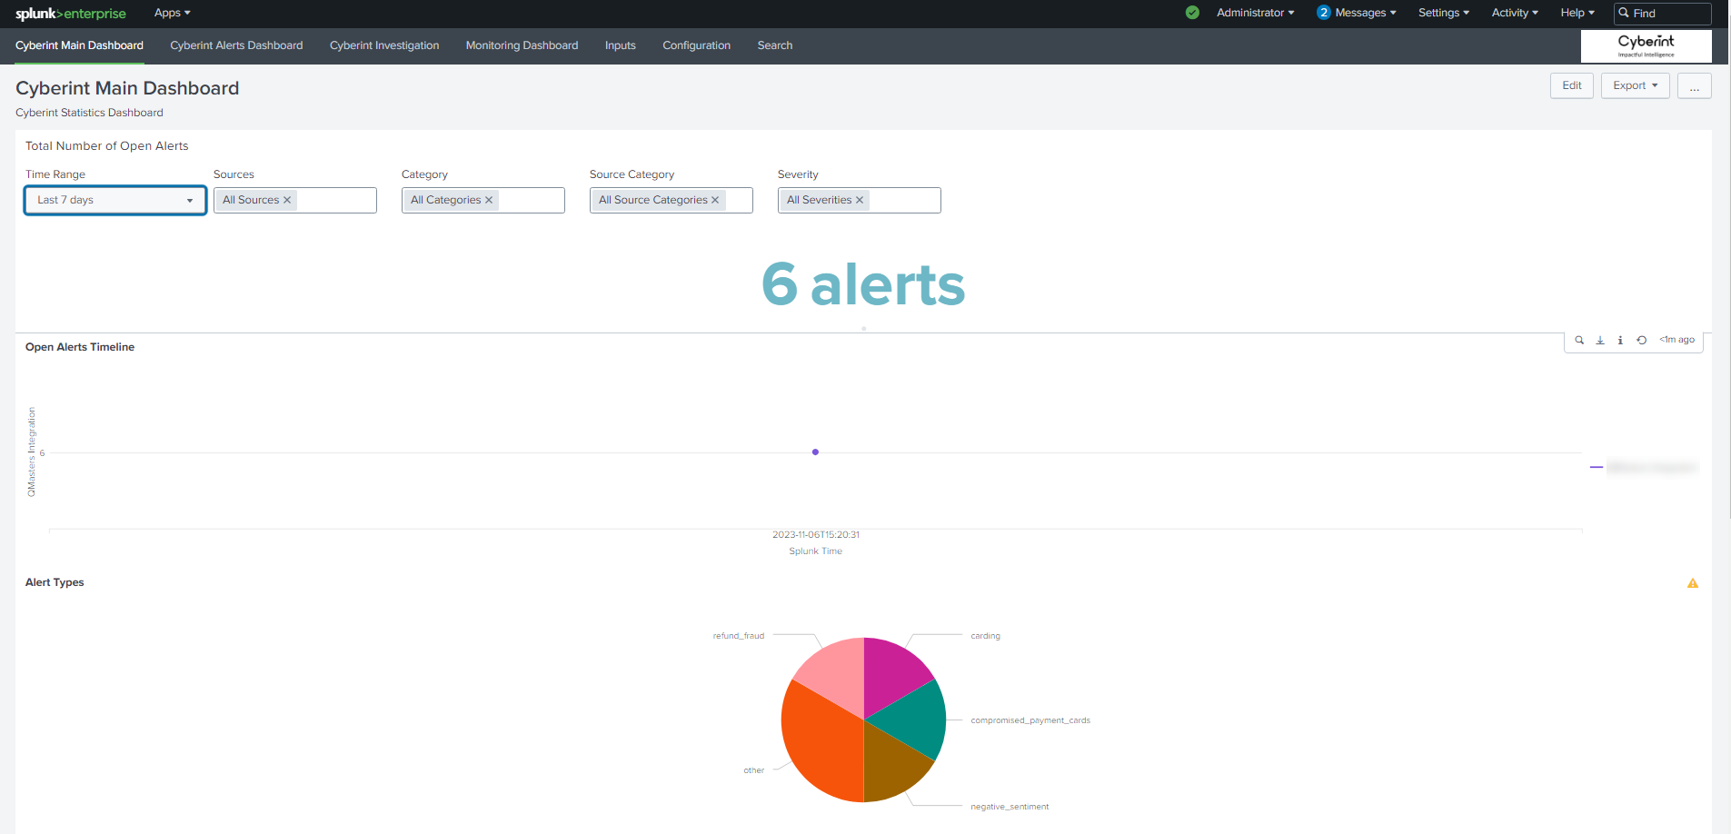Click the Splunk Time axis title
The image size is (1731, 834).
click(x=815, y=551)
